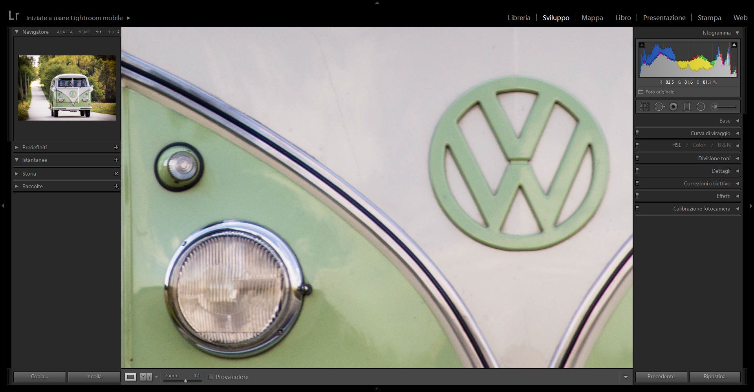This screenshot has height=392, width=754.
Task: Open Navigatore zoom ratio dropdown
Action: [118, 32]
